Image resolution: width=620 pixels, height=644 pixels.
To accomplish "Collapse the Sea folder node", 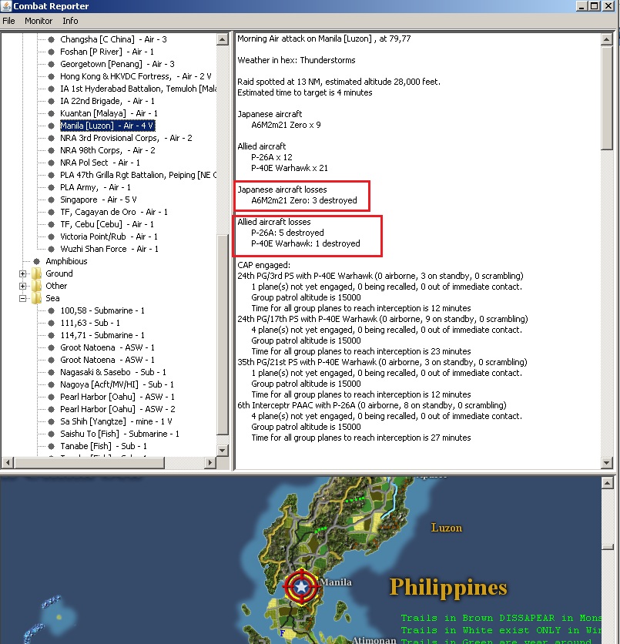I will (x=23, y=298).
